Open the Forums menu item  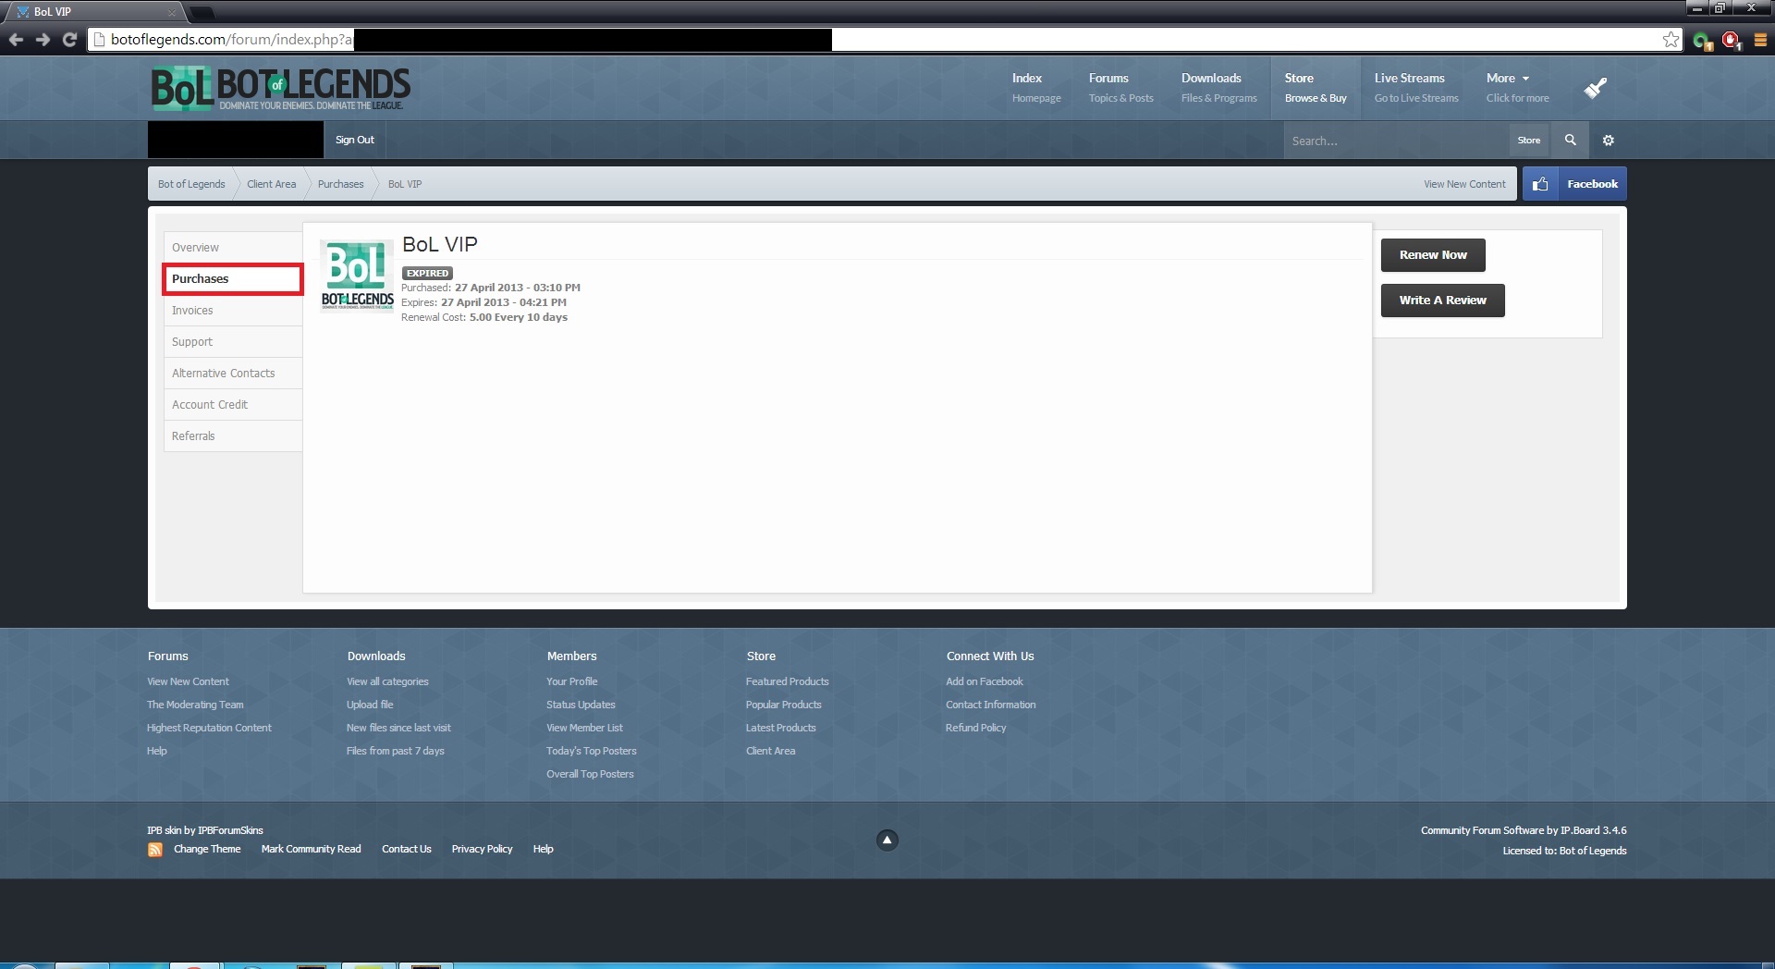(1120, 88)
